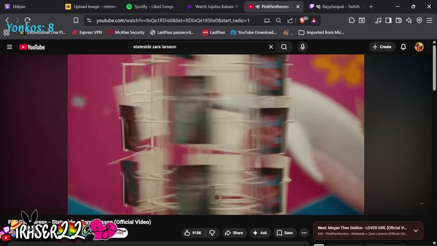
Task: Open the Express VPN bookmark
Action: (87, 32)
